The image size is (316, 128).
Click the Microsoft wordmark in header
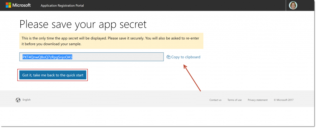pos(22,6)
